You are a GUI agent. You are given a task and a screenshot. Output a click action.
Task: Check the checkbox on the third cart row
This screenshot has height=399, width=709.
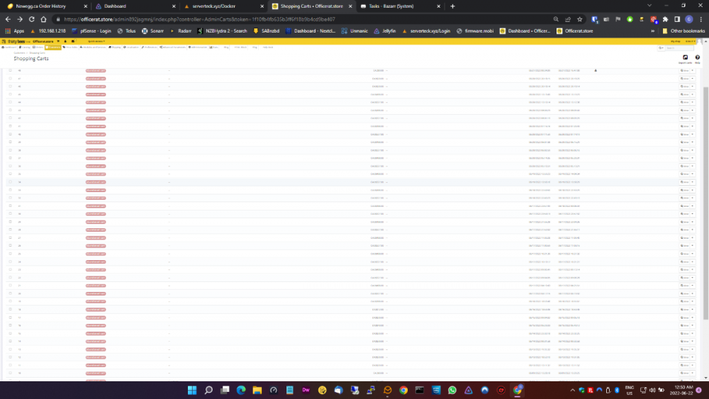point(10,86)
